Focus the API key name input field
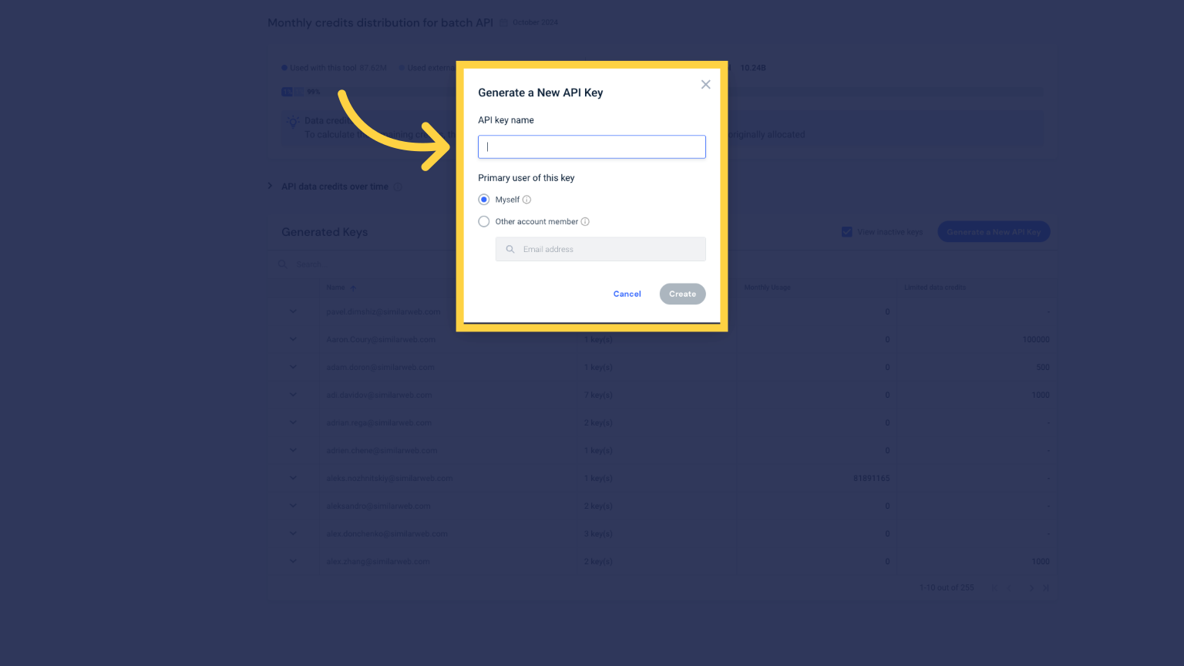The image size is (1184, 666). pyautogui.click(x=592, y=147)
